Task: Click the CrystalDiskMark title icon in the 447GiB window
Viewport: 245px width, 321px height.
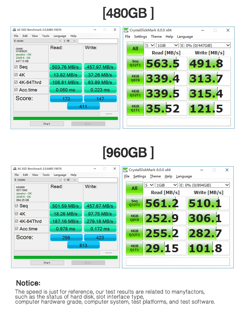Action: tap(126, 30)
